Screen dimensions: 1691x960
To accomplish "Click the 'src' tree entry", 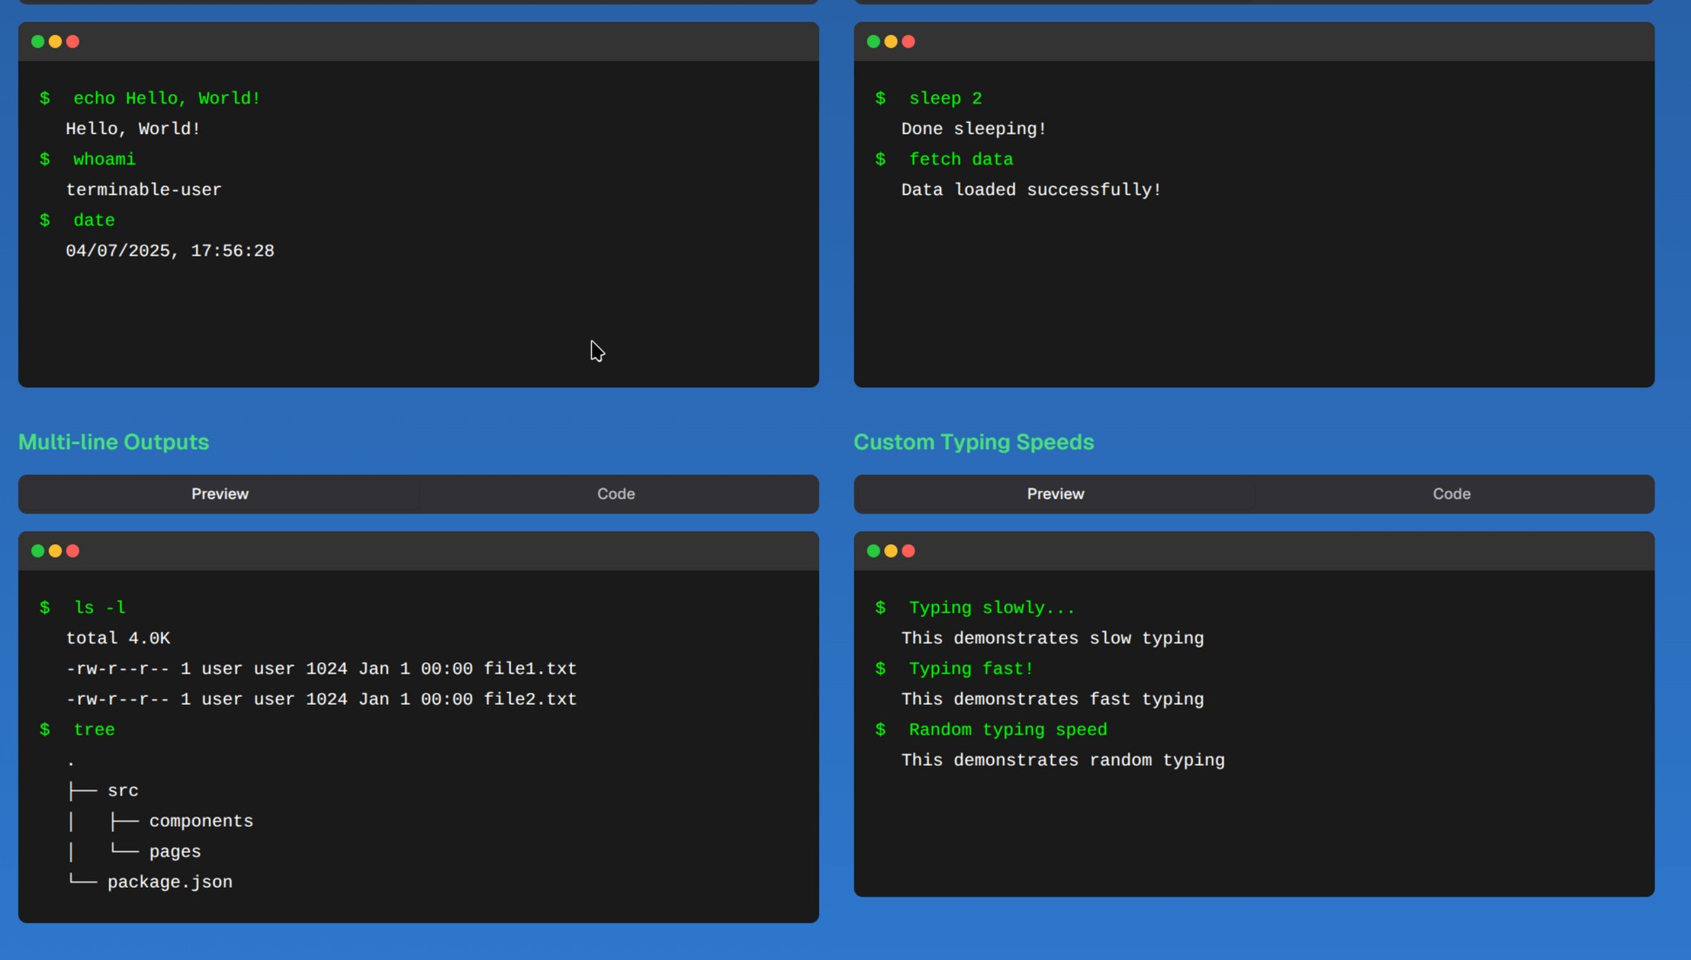I will (123, 790).
